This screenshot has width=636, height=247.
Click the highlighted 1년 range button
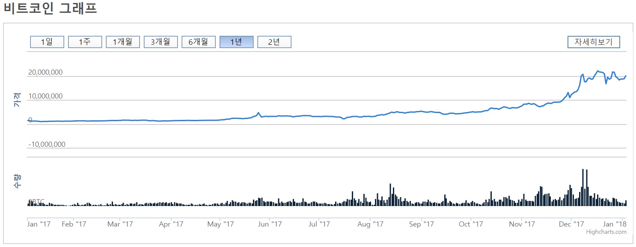pyautogui.click(x=236, y=42)
